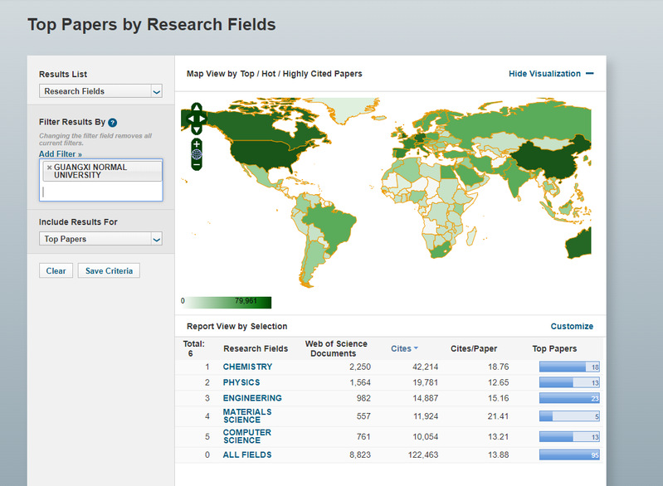Image resolution: width=663 pixels, height=486 pixels.
Task: Click Save Criteria button
Action: (x=109, y=271)
